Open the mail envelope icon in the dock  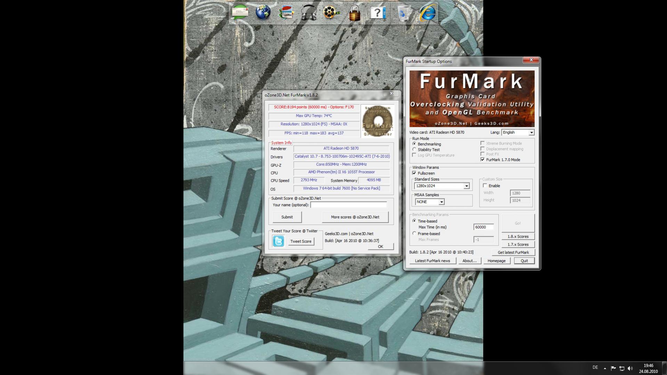coord(240,13)
